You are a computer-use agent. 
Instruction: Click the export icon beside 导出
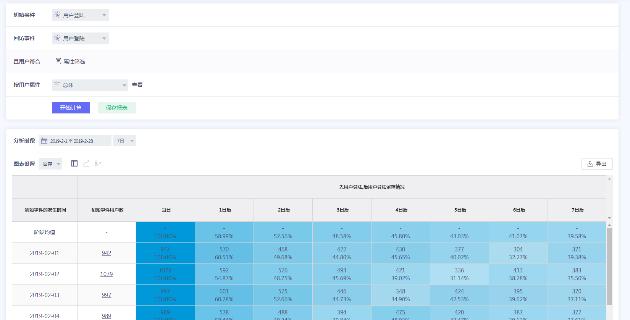(590, 164)
